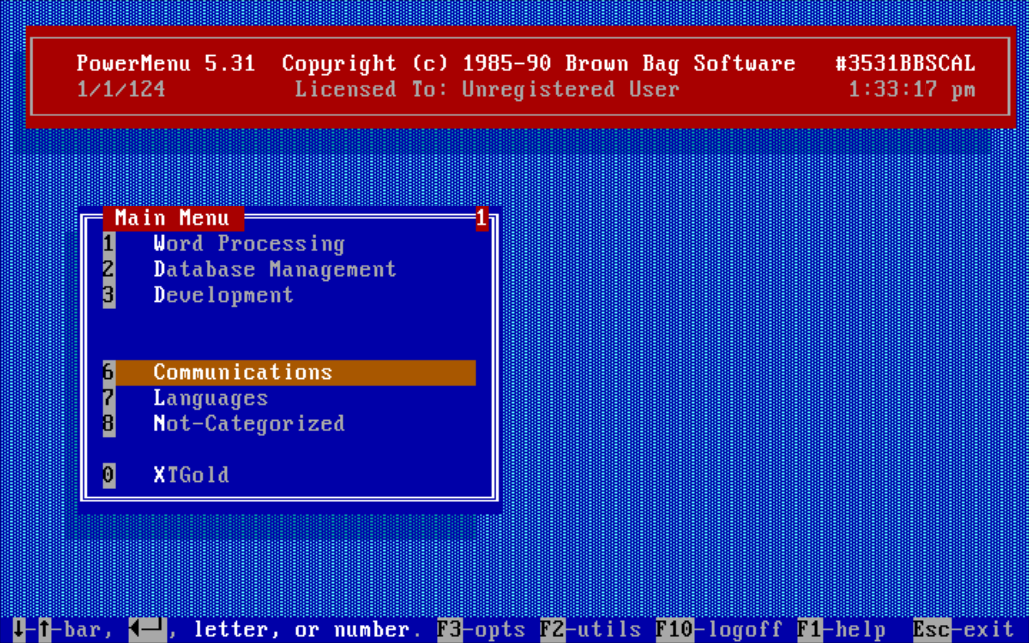Click number 8 beside Not-Categorized
The height and width of the screenshot is (643, 1029).
pos(109,424)
